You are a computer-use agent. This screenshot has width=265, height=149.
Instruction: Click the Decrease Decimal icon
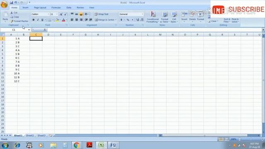142,20
